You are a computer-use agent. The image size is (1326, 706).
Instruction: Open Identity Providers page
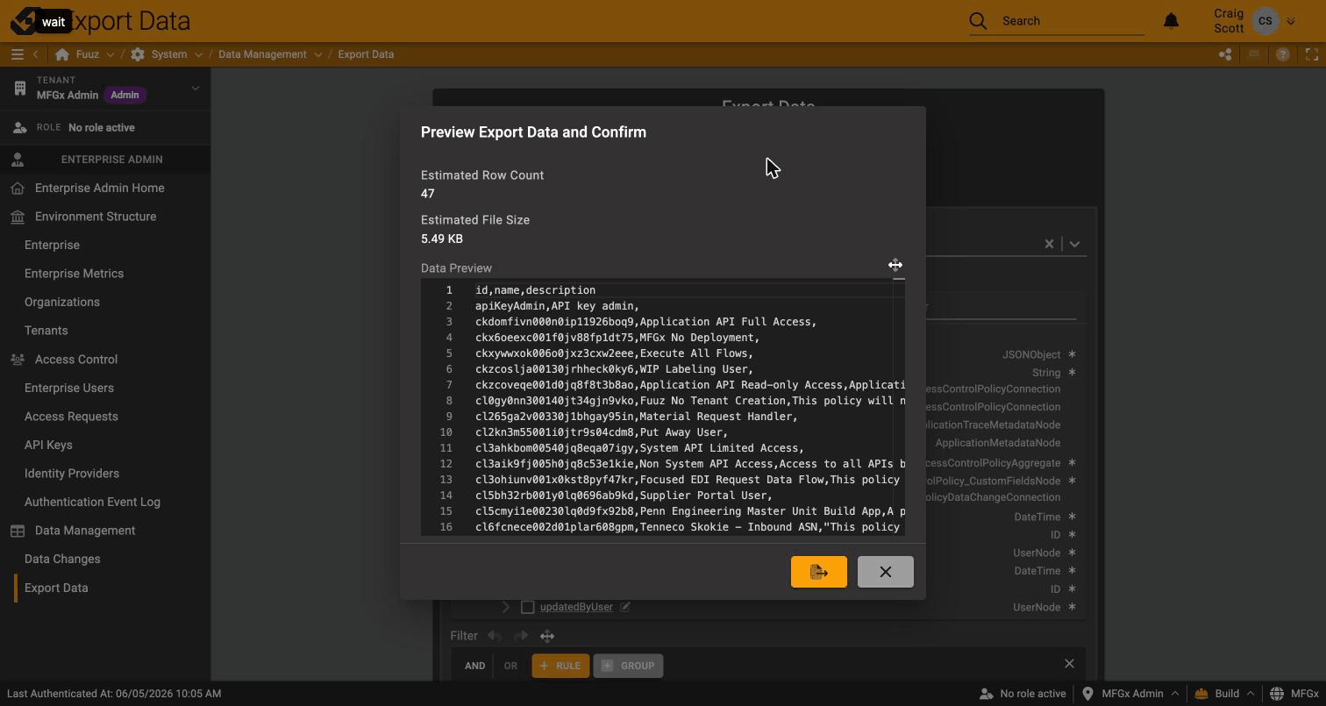72,474
